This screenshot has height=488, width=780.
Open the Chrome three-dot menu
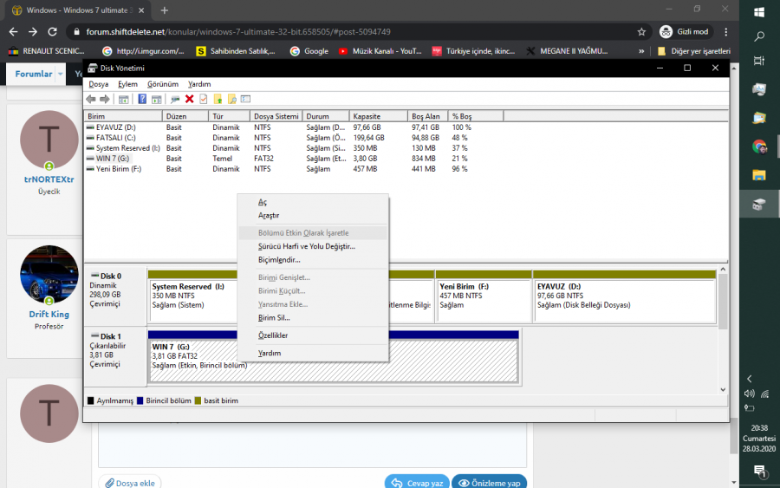726,31
